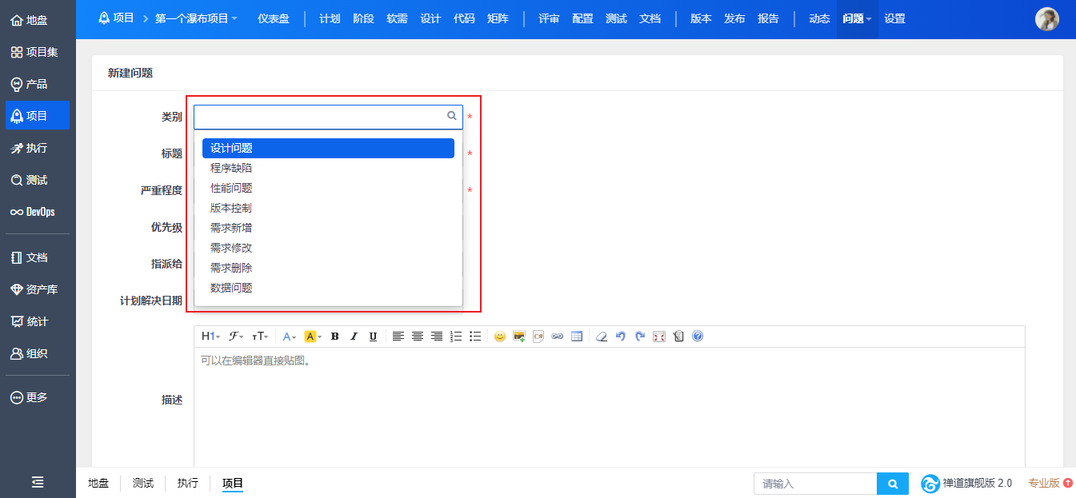This screenshot has height=498, width=1076.
Task: Open 禅道旗舰版 2.0 link
Action: (x=966, y=483)
